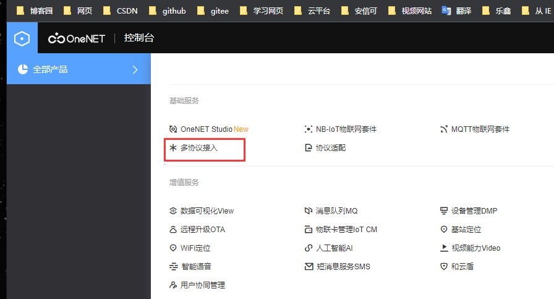Click the NB-IoT物联网套件 icon

tap(309, 129)
